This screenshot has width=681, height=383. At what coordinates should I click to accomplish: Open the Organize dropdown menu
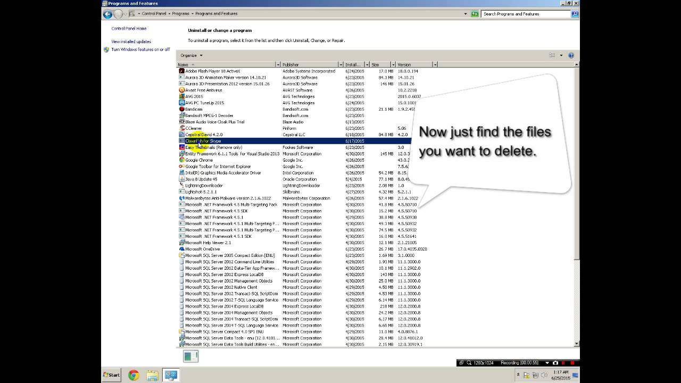(192, 55)
